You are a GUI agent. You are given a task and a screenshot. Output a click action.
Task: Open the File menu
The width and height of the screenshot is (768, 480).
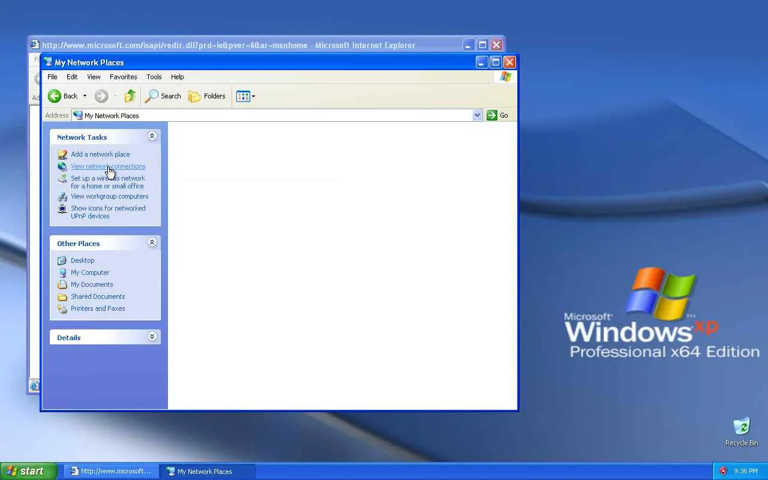click(x=52, y=77)
